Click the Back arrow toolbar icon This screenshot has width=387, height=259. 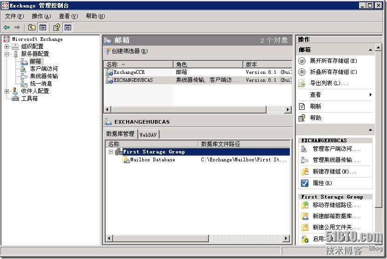[x=7, y=27]
